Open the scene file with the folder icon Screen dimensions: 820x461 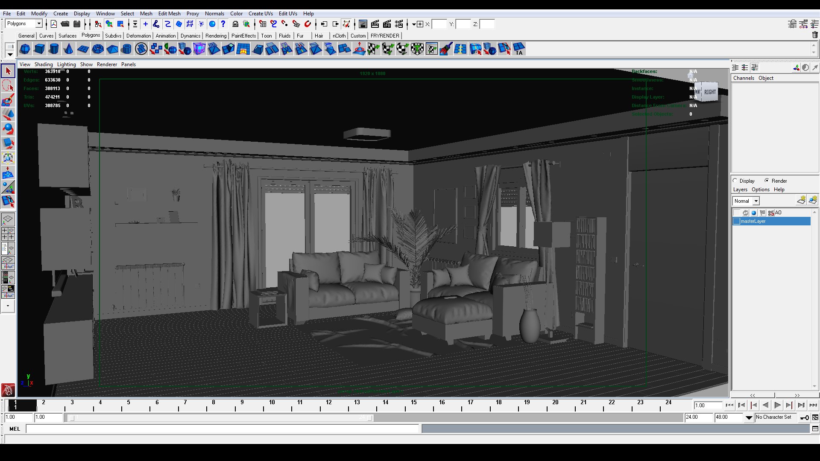click(65, 24)
